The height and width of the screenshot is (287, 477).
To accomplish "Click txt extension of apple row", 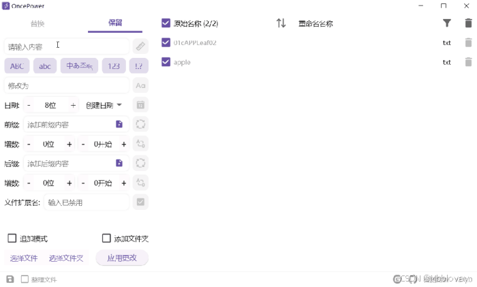I will pos(446,63).
